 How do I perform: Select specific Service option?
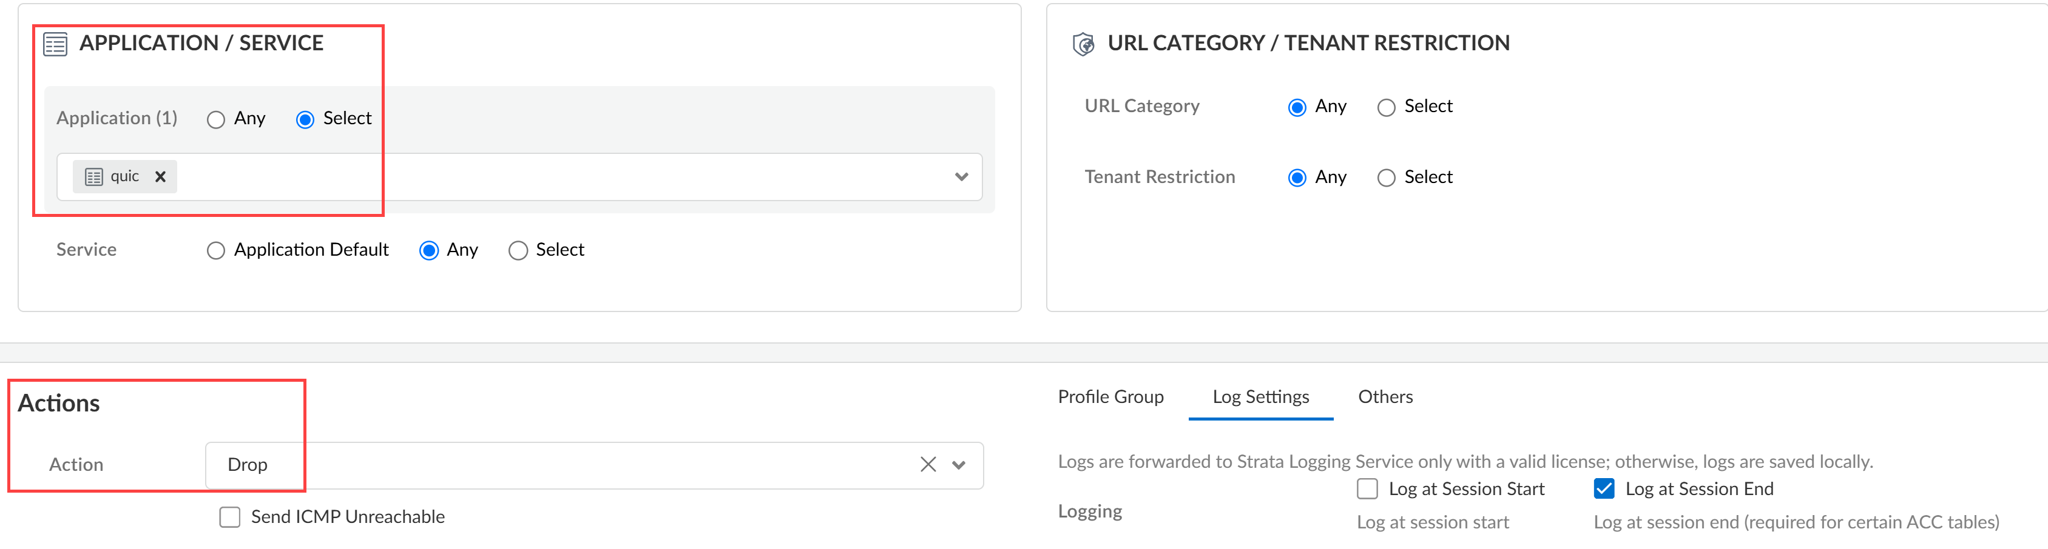(x=518, y=251)
